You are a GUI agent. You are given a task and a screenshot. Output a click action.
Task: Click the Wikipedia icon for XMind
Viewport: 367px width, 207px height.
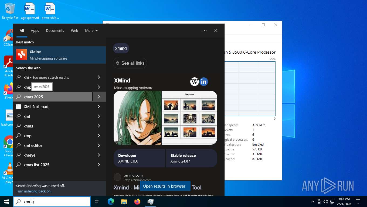[195, 82]
